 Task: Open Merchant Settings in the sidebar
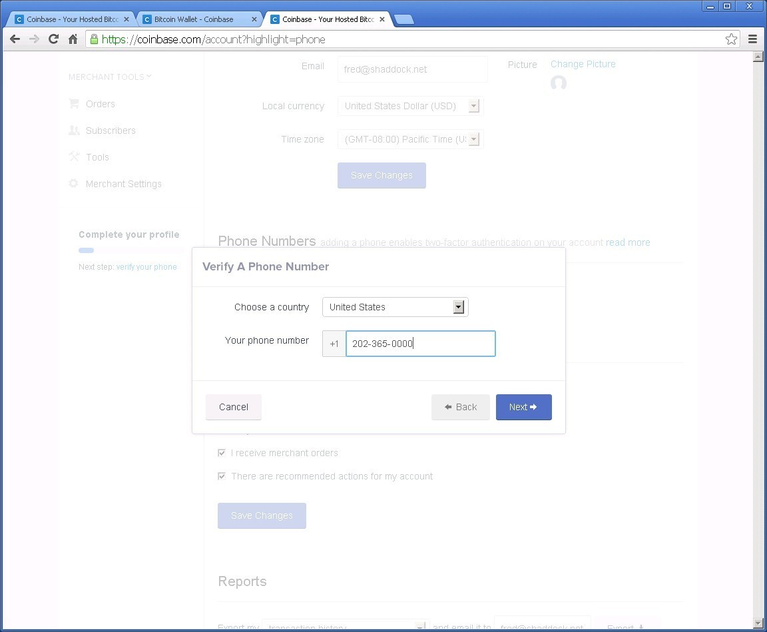click(123, 184)
